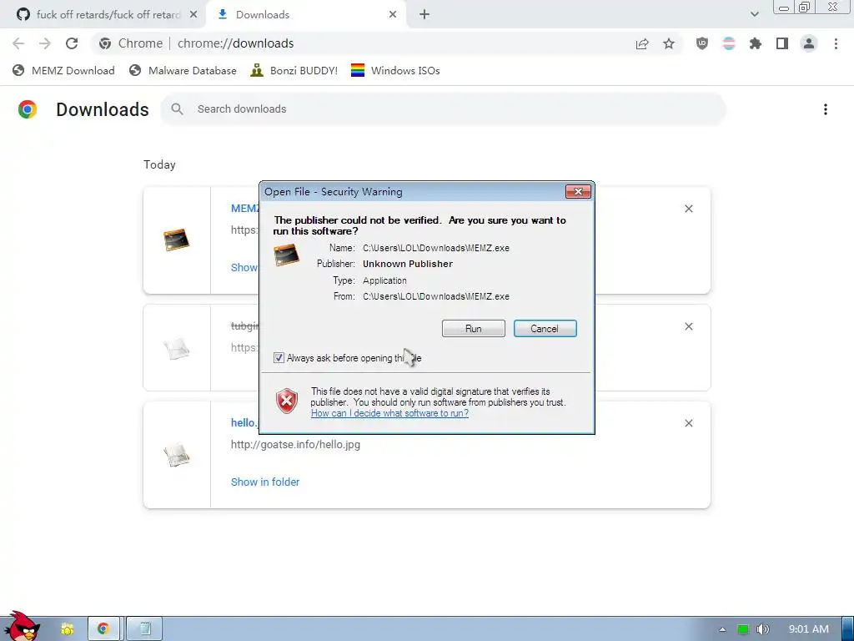
Task: Click the goatse.info/hello.jpg source URL
Action: point(296,445)
